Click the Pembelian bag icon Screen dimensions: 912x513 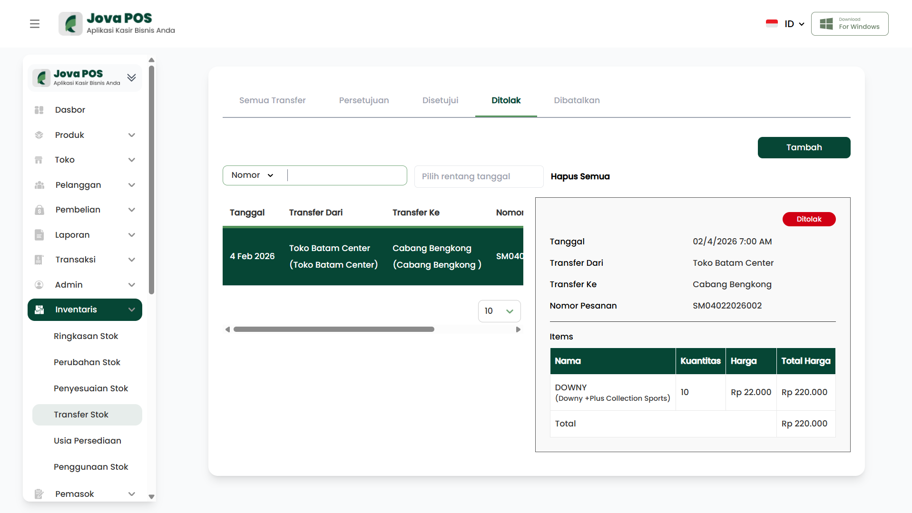click(x=39, y=210)
